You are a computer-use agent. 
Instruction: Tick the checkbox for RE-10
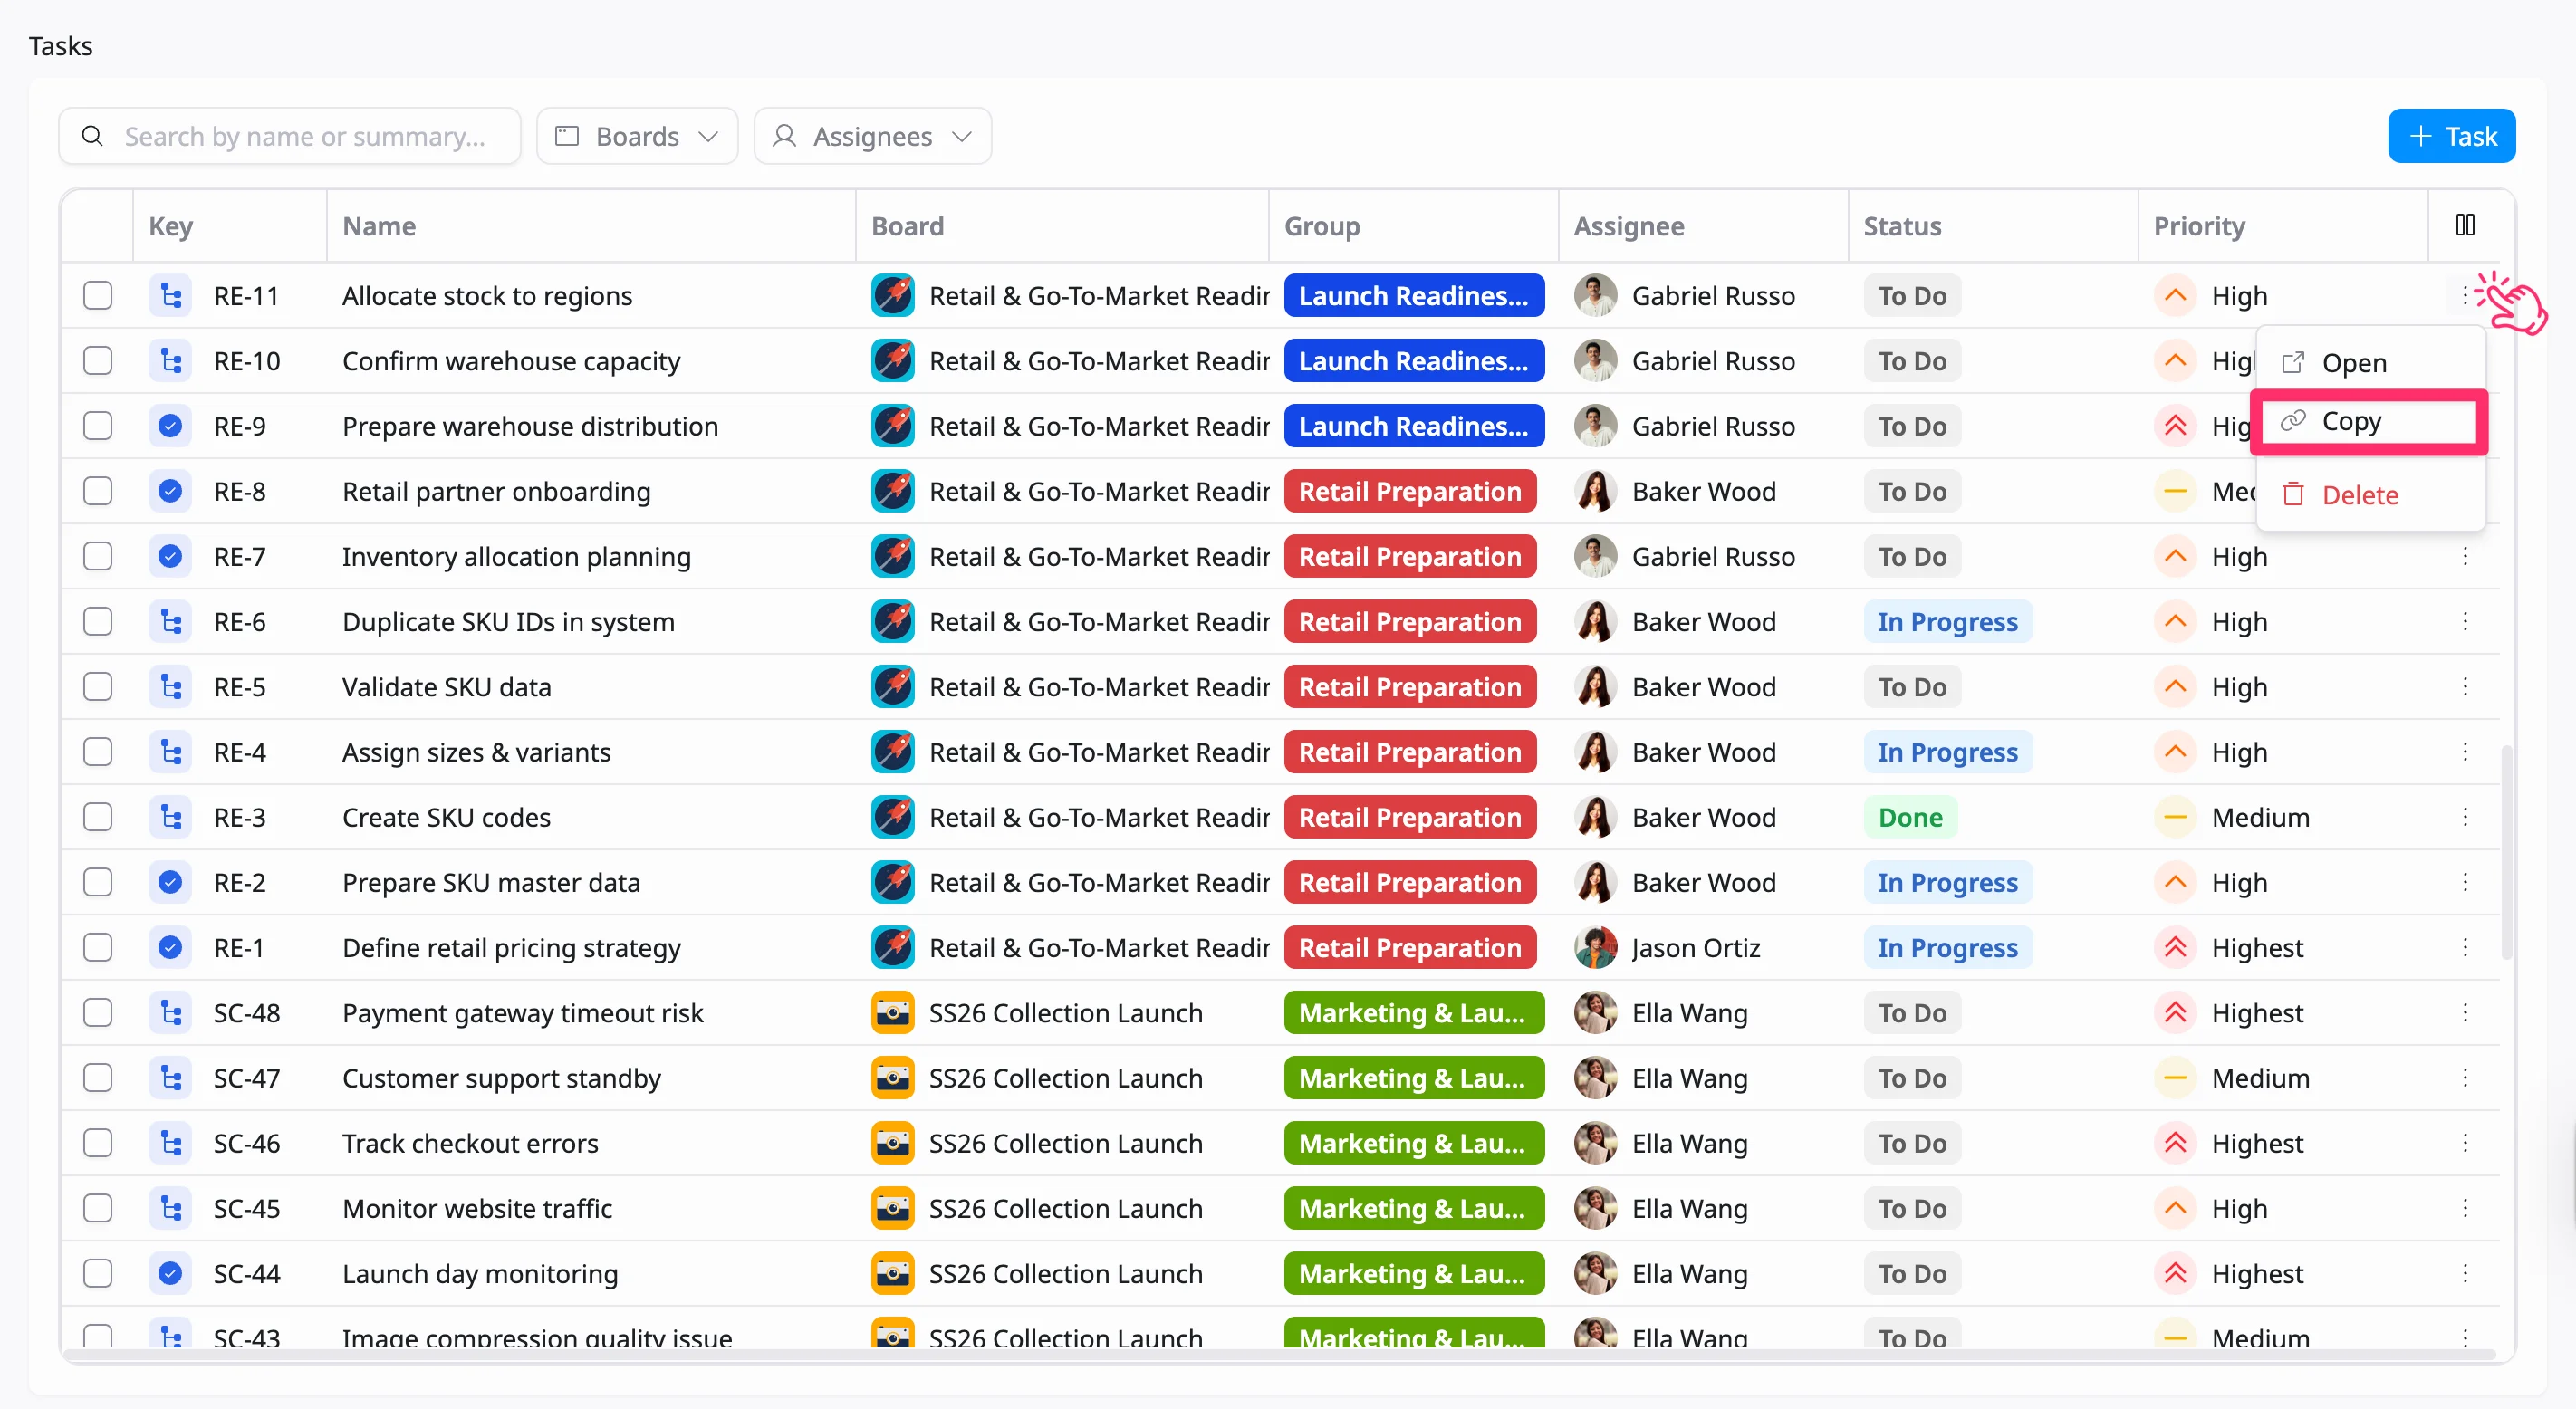(97, 361)
